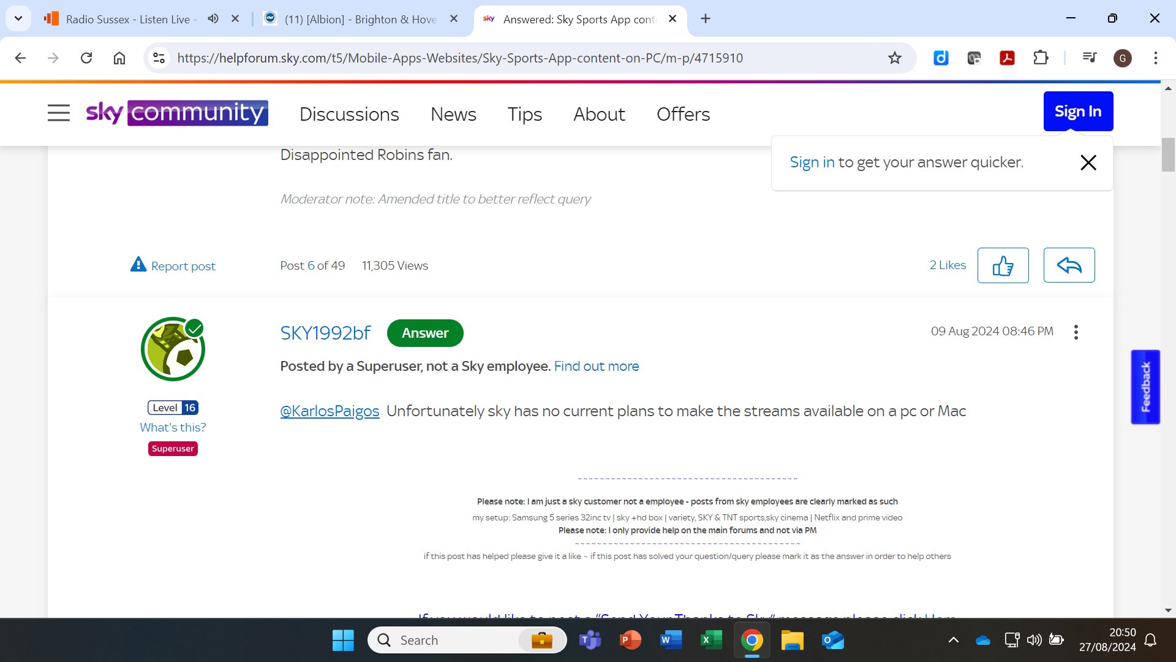Click the Sign In button

pos(1078,111)
